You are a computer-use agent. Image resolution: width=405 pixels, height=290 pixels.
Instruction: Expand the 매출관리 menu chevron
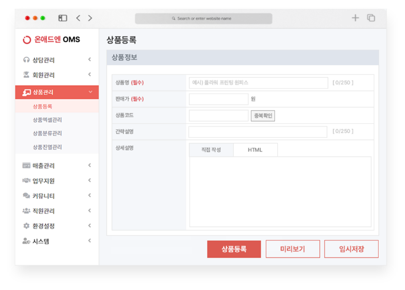click(90, 165)
